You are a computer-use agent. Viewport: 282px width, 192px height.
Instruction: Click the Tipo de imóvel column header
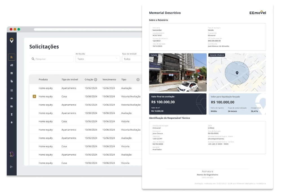70,80
